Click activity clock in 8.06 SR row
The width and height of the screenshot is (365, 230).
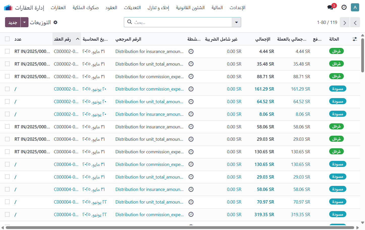click(x=191, y=114)
